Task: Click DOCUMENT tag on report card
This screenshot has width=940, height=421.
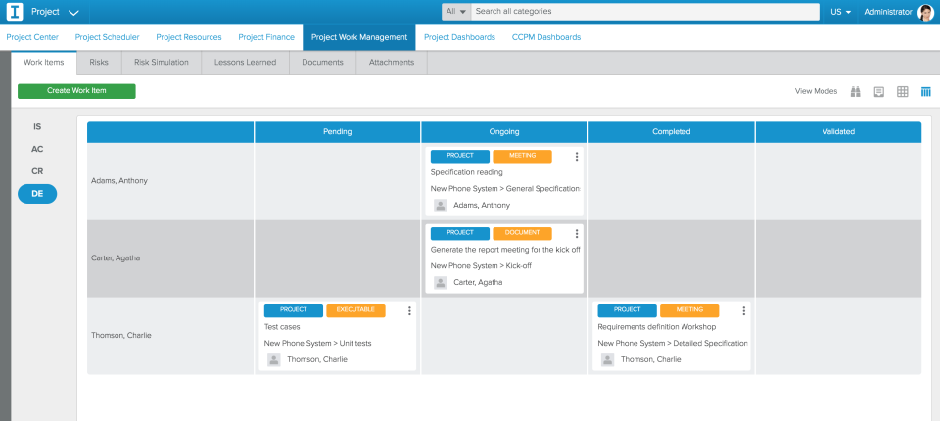Action: click(522, 233)
